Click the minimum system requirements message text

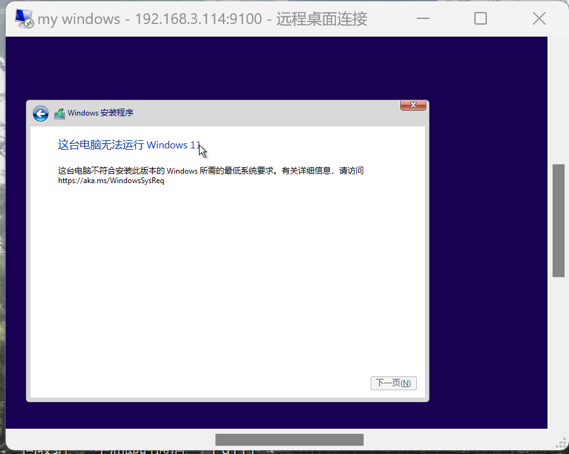pos(210,176)
